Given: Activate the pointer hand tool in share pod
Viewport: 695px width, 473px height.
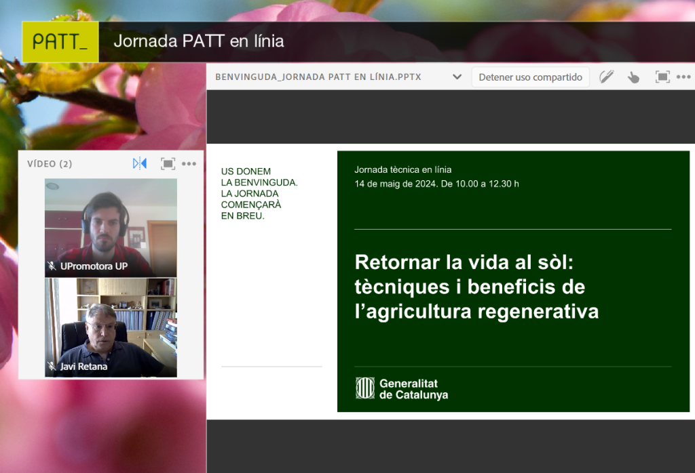Looking at the screenshot, I should [x=633, y=77].
